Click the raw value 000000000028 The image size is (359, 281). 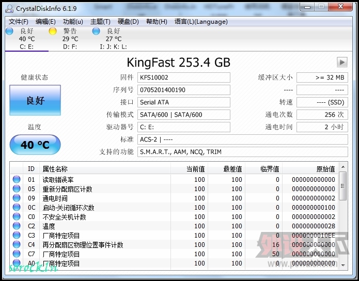(x=314, y=226)
